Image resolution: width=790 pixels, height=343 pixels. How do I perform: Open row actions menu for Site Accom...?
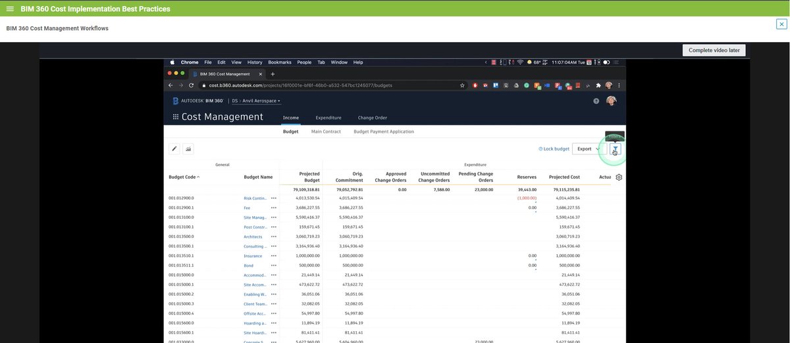pos(273,285)
